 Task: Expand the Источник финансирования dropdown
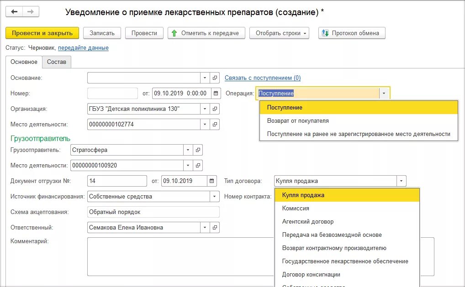214,197
